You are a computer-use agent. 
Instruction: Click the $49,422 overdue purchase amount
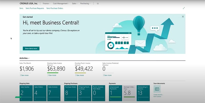point(84,69)
